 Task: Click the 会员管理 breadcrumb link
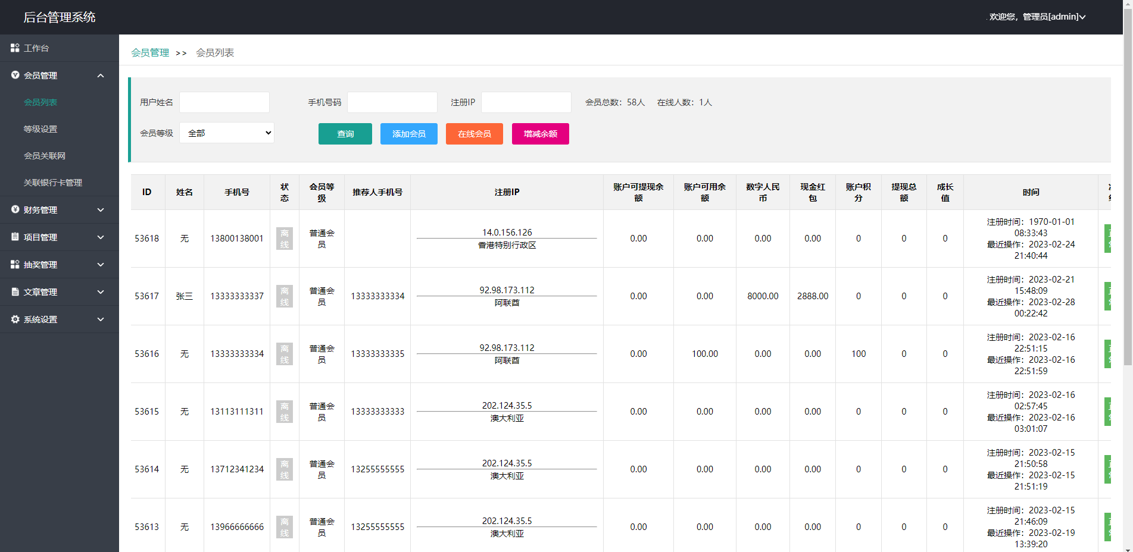click(150, 53)
